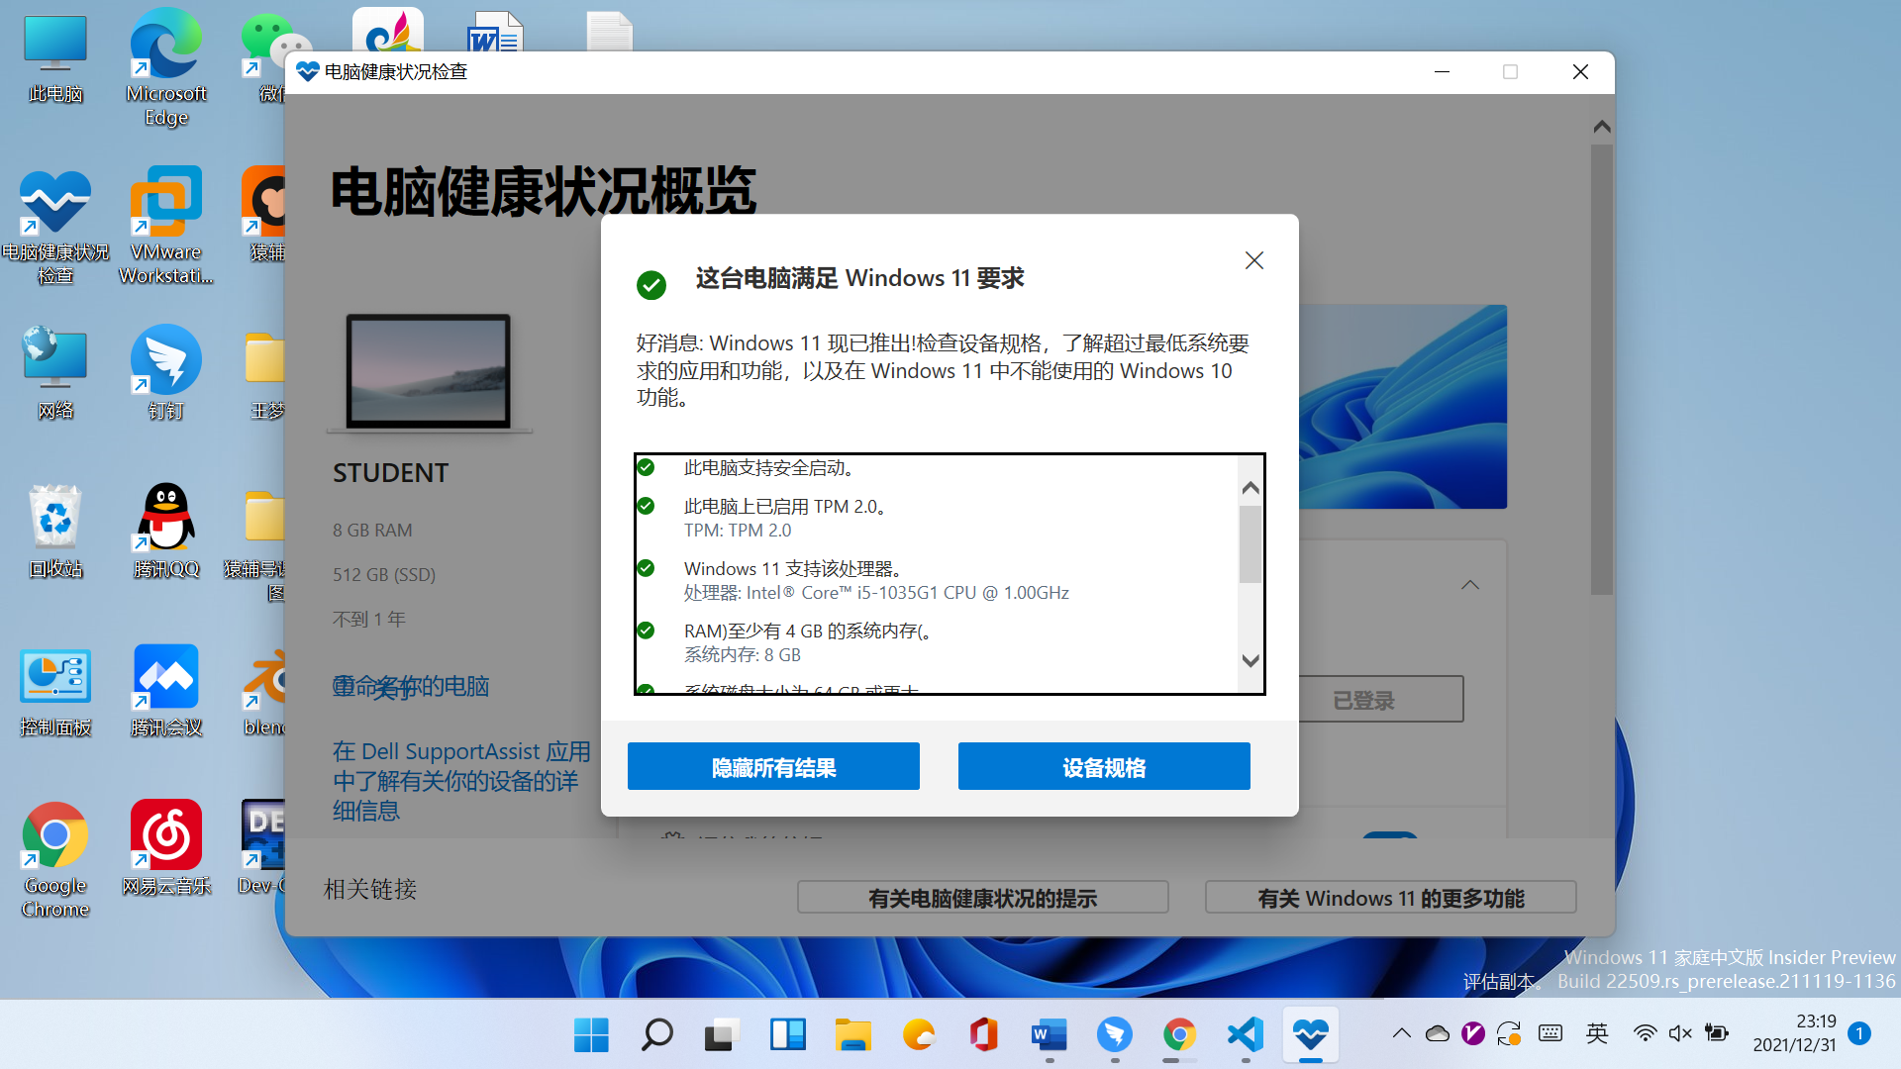This screenshot has width=1901, height=1069.
Task: Show hidden tray icons chevron
Action: [1401, 1033]
